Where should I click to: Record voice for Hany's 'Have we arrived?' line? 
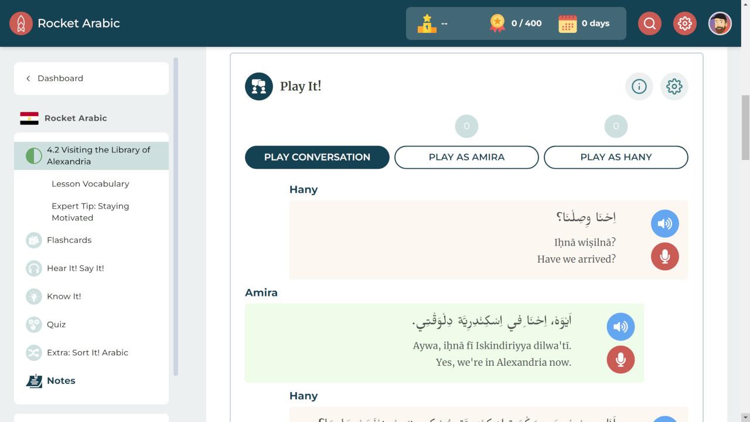pos(665,256)
